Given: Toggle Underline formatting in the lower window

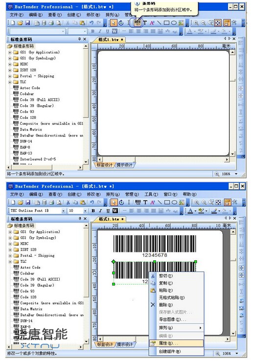Looking at the screenshot, I should pyautogui.click(x=108, y=210).
